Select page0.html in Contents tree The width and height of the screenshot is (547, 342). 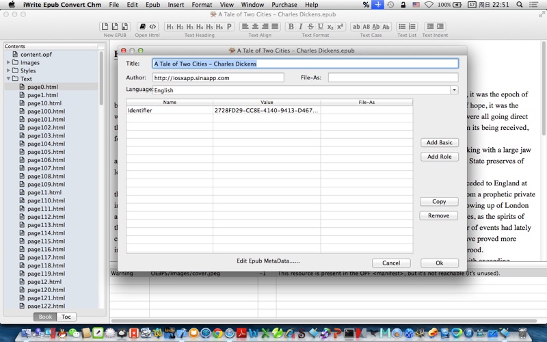click(x=42, y=87)
